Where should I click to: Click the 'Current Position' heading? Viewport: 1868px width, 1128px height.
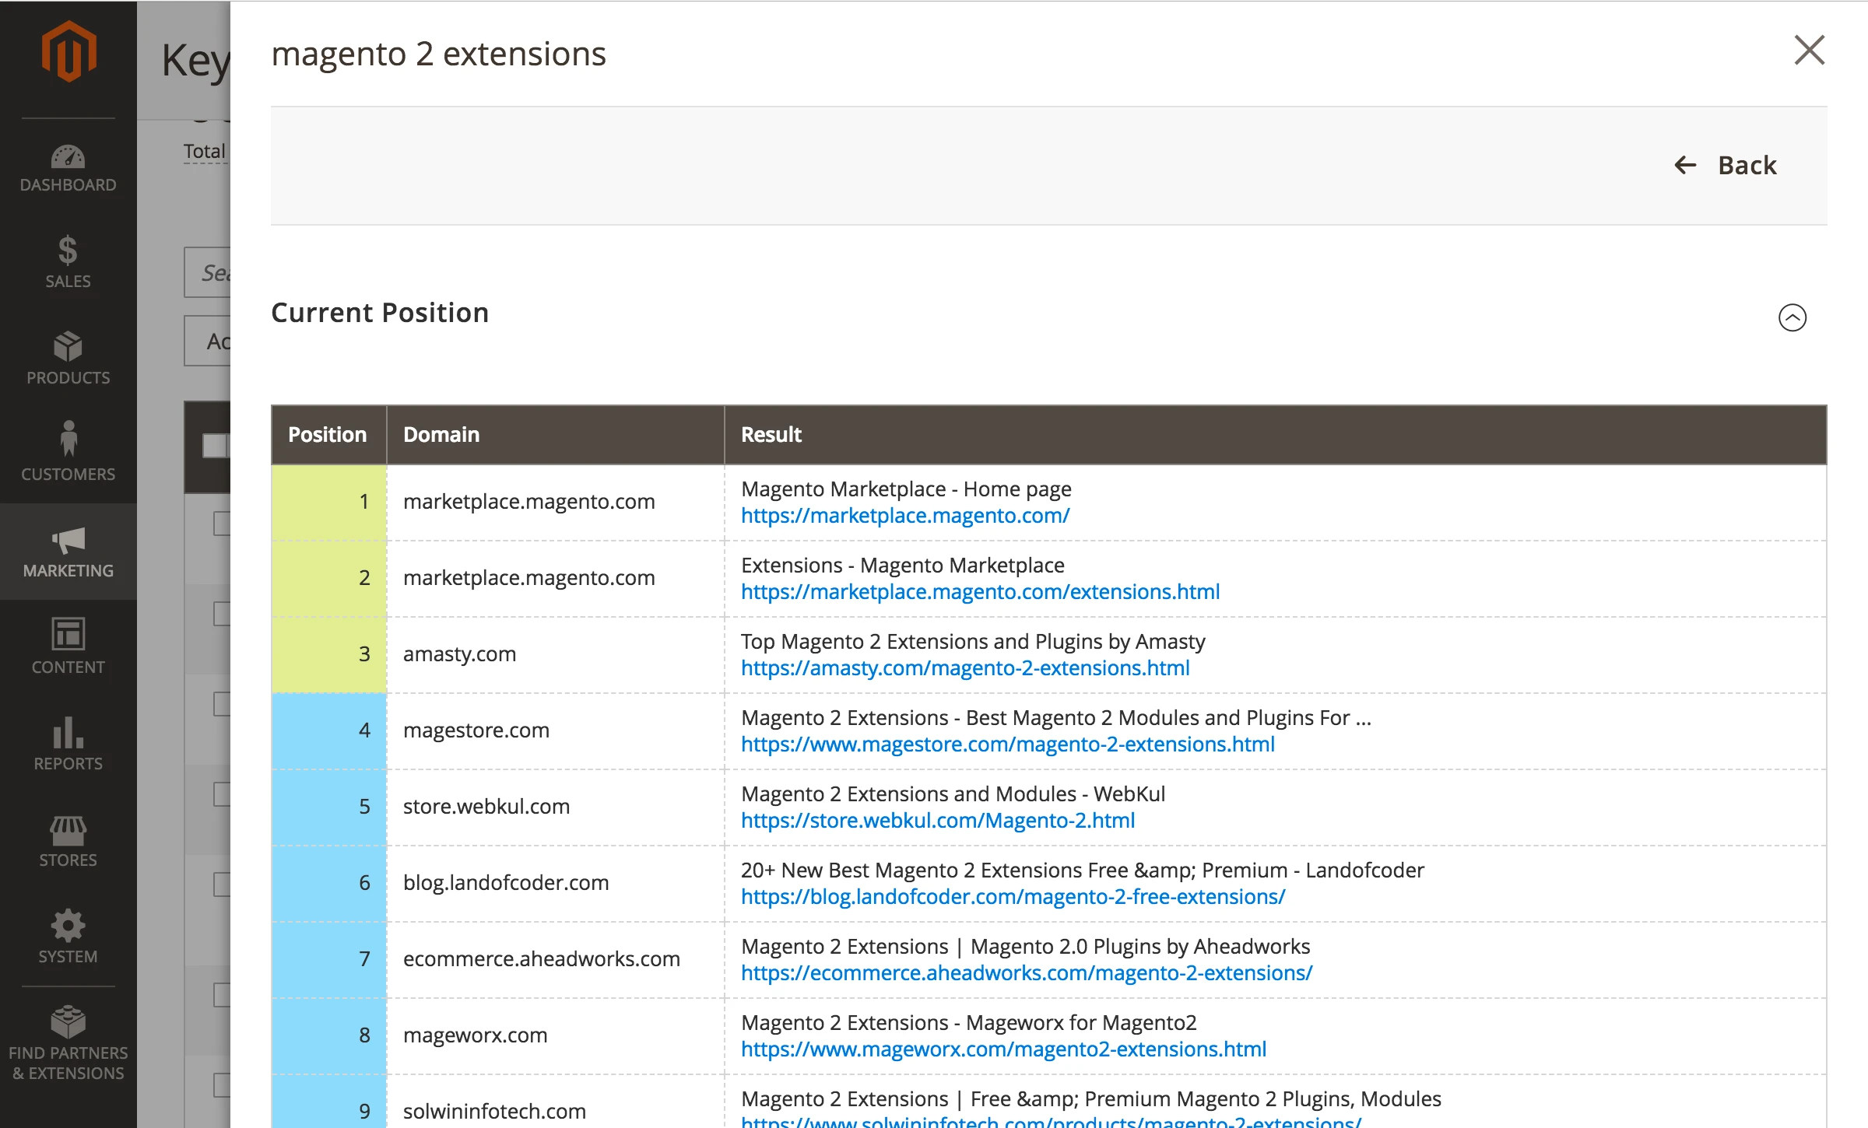pyautogui.click(x=380, y=313)
